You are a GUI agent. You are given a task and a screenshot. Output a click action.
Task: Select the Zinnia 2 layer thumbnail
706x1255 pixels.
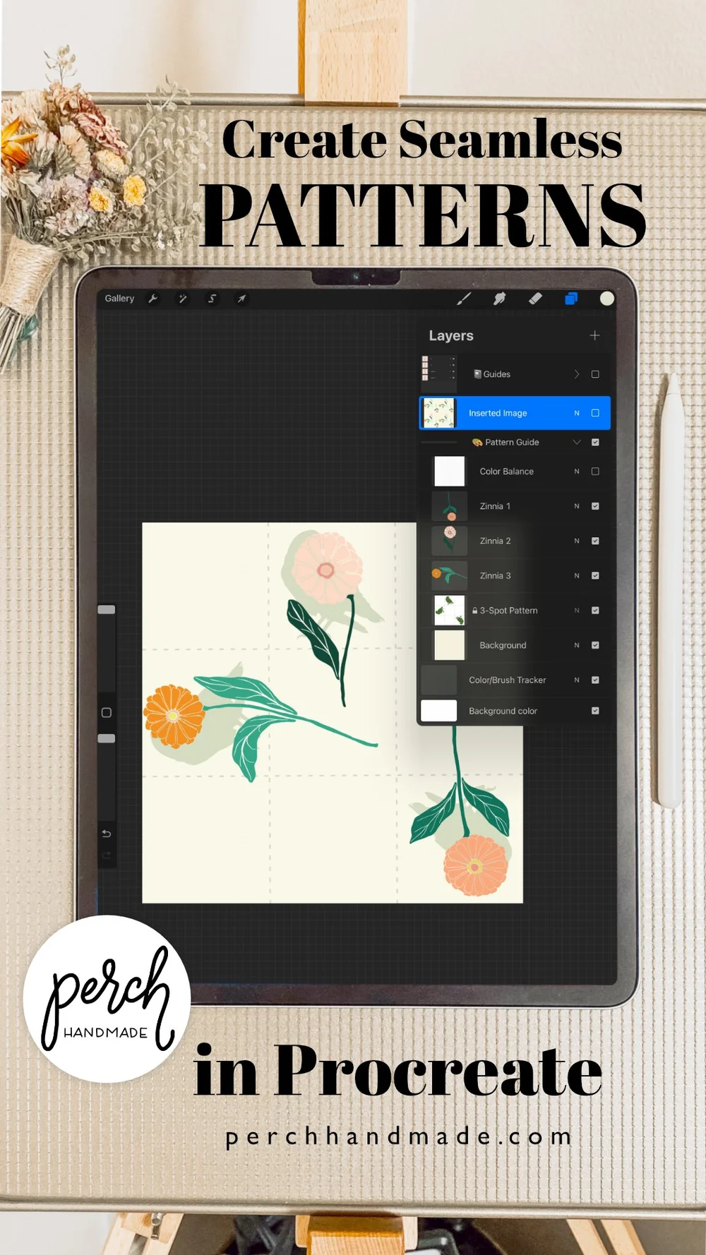(x=449, y=541)
